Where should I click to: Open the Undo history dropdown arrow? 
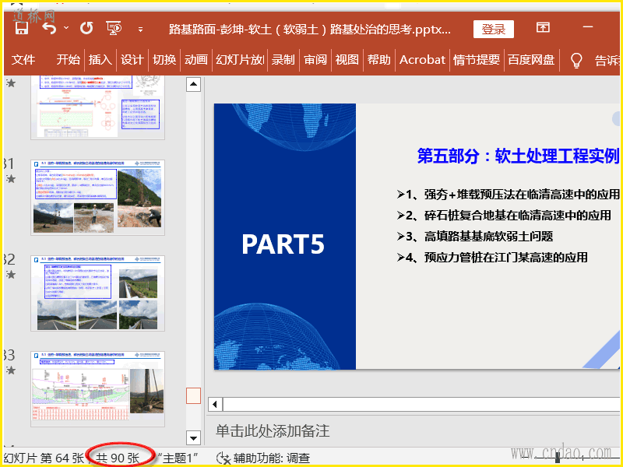click(66, 29)
